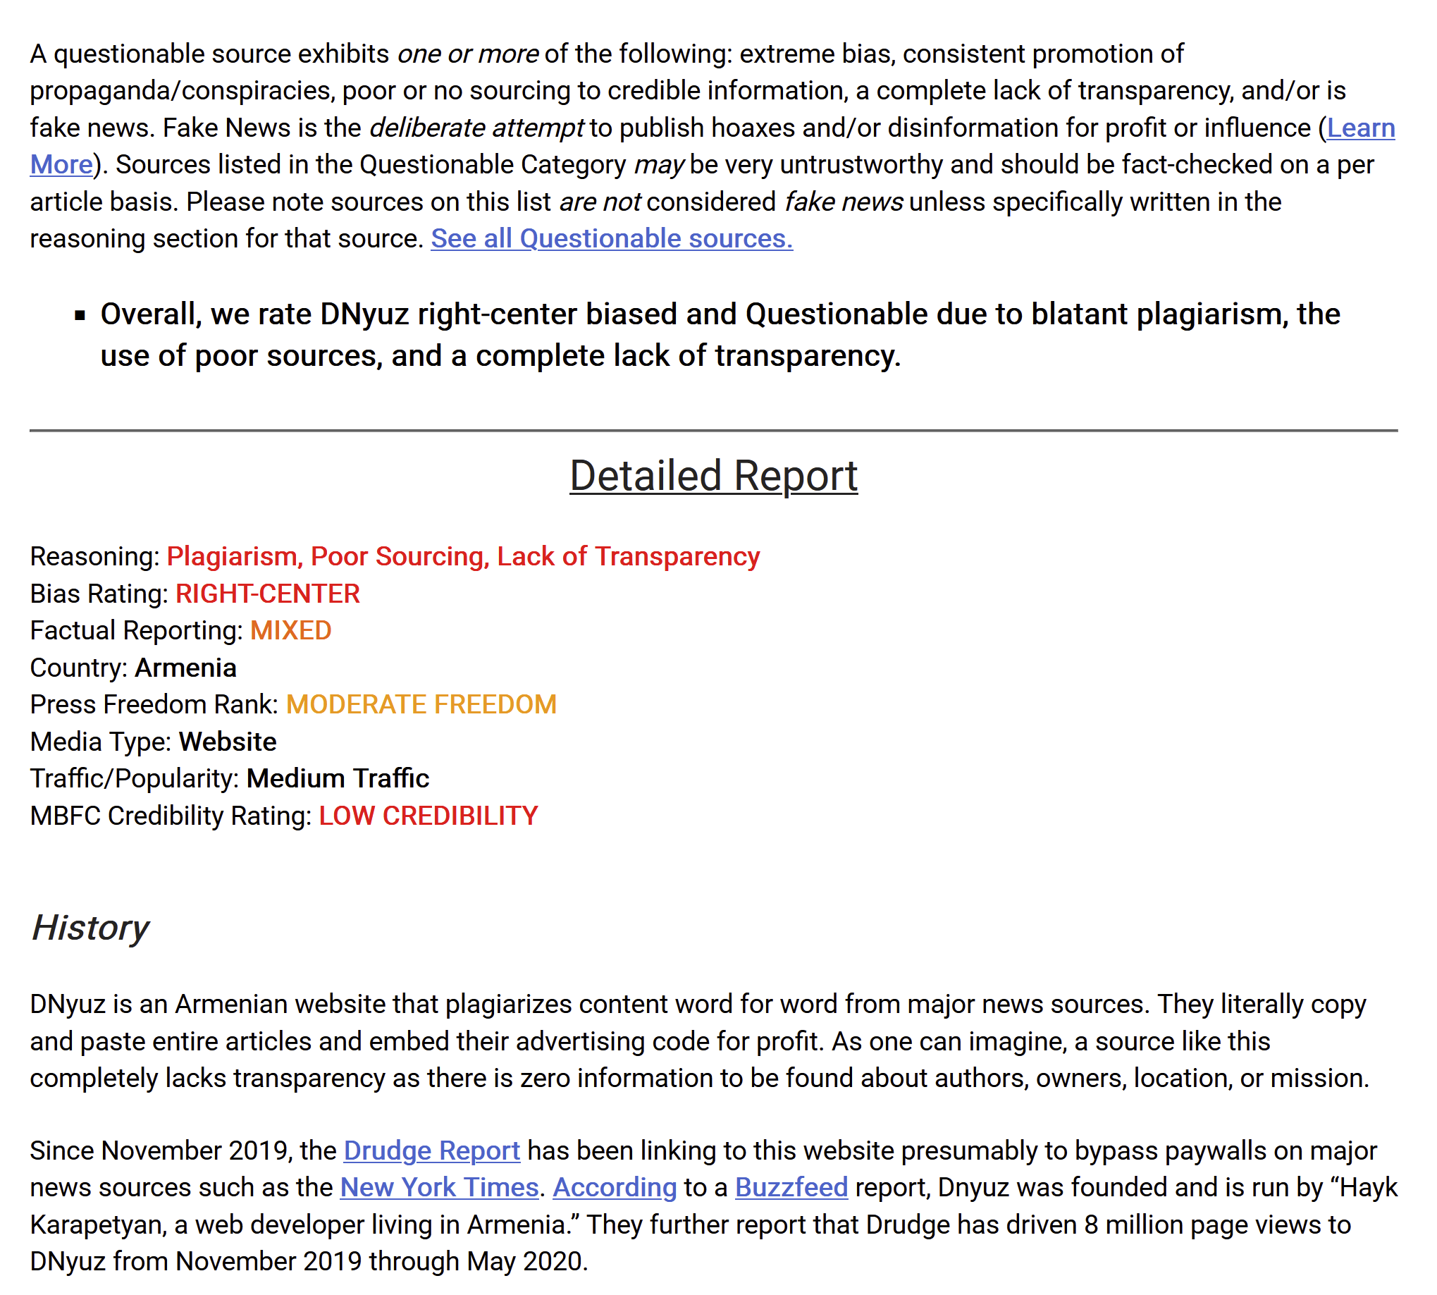The width and height of the screenshot is (1437, 1295).
Task: Click the 'RIGHT-CENTER' bias rating text
Action: point(268,594)
